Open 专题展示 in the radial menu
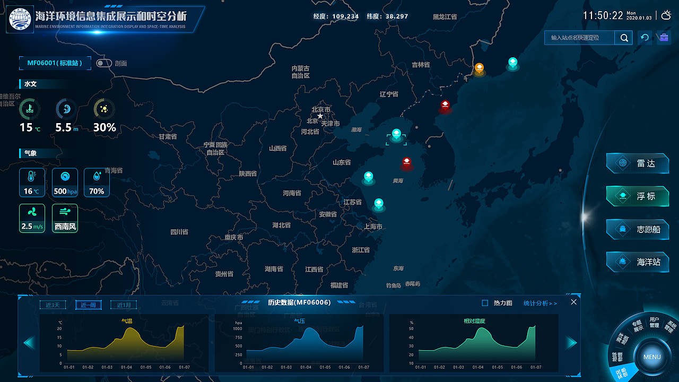 click(637, 326)
